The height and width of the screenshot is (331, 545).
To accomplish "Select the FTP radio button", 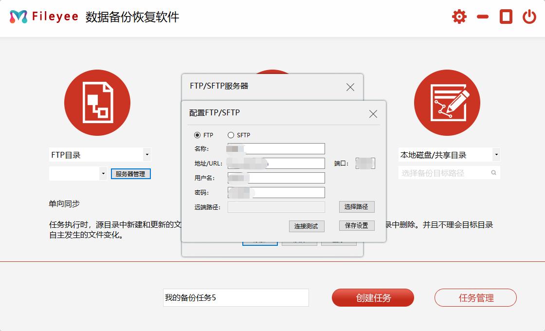I will click(199, 135).
